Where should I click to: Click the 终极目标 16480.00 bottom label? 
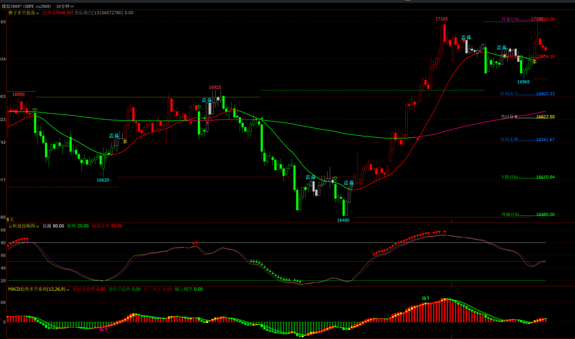pos(527,214)
